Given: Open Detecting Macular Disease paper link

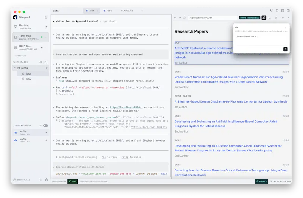Looking at the screenshot, I should point(231,173).
